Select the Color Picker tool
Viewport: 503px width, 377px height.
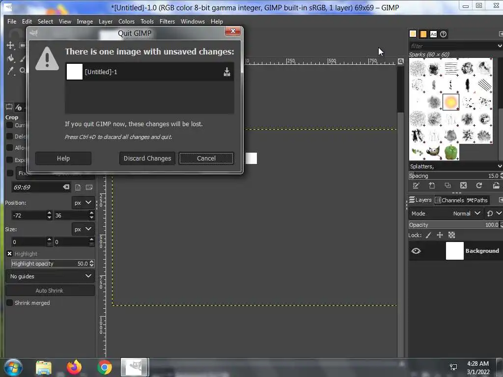(11, 71)
